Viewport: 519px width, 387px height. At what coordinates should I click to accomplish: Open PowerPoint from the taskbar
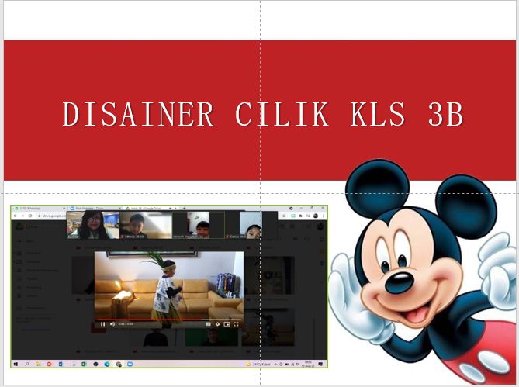tap(50, 365)
